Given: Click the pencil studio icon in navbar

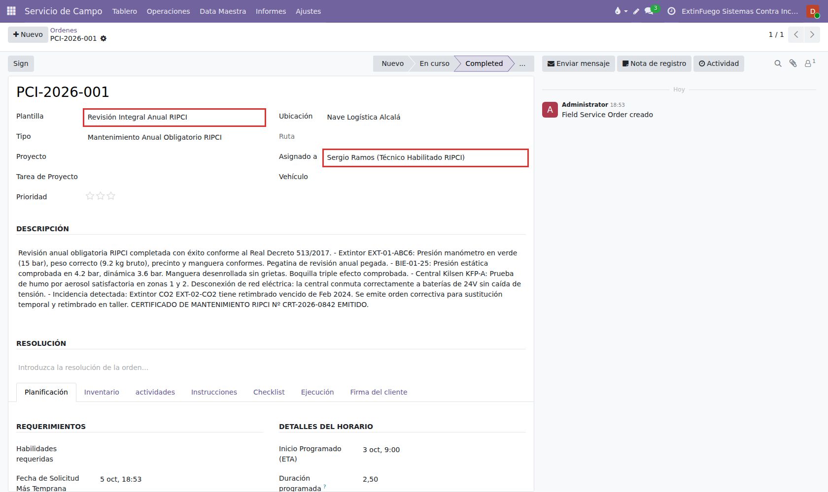Looking at the screenshot, I should pyautogui.click(x=636, y=11).
